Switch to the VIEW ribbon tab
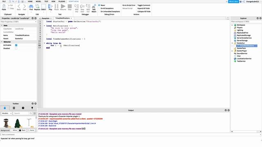 coord(53,1)
